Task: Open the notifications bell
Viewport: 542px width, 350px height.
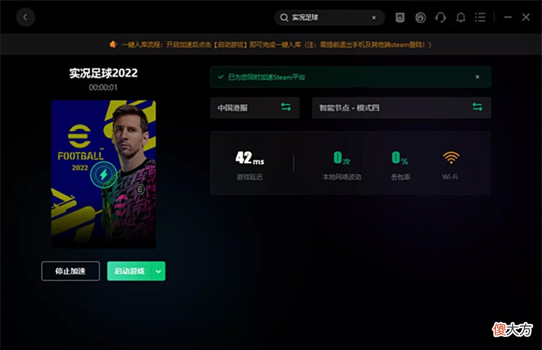Action: 460,17
